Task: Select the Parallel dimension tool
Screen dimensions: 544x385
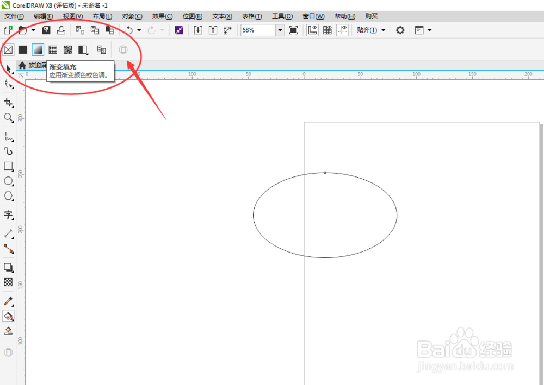Action: pyautogui.click(x=9, y=234)
